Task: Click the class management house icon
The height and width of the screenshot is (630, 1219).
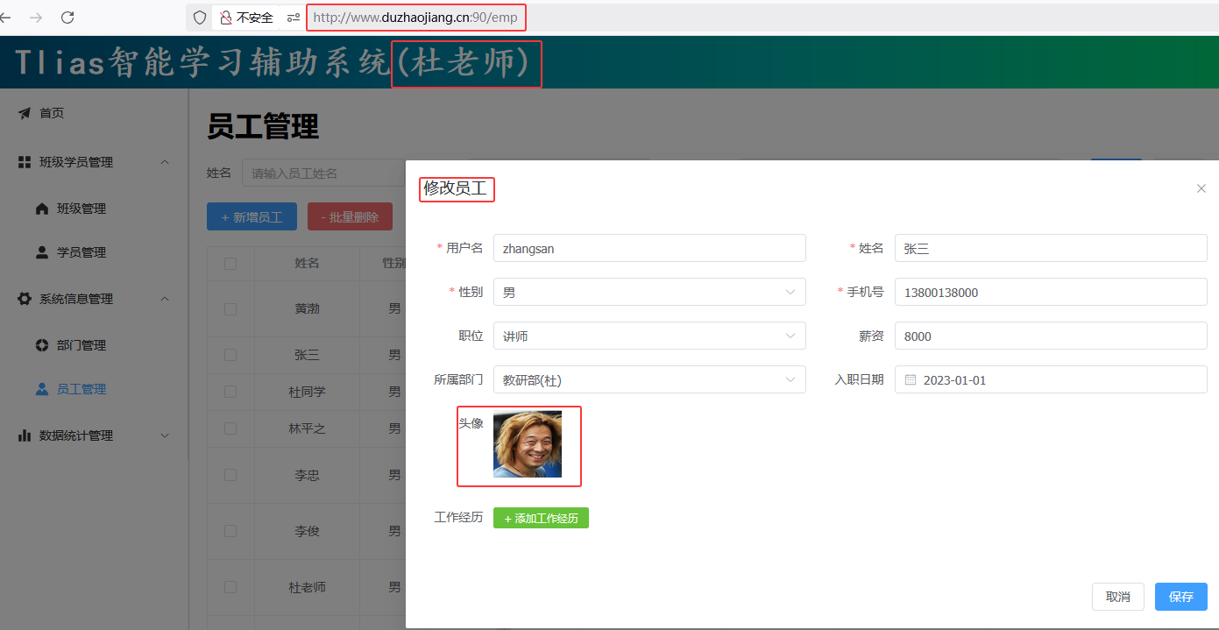Action: pyautogui.click(x=42, y=209)
